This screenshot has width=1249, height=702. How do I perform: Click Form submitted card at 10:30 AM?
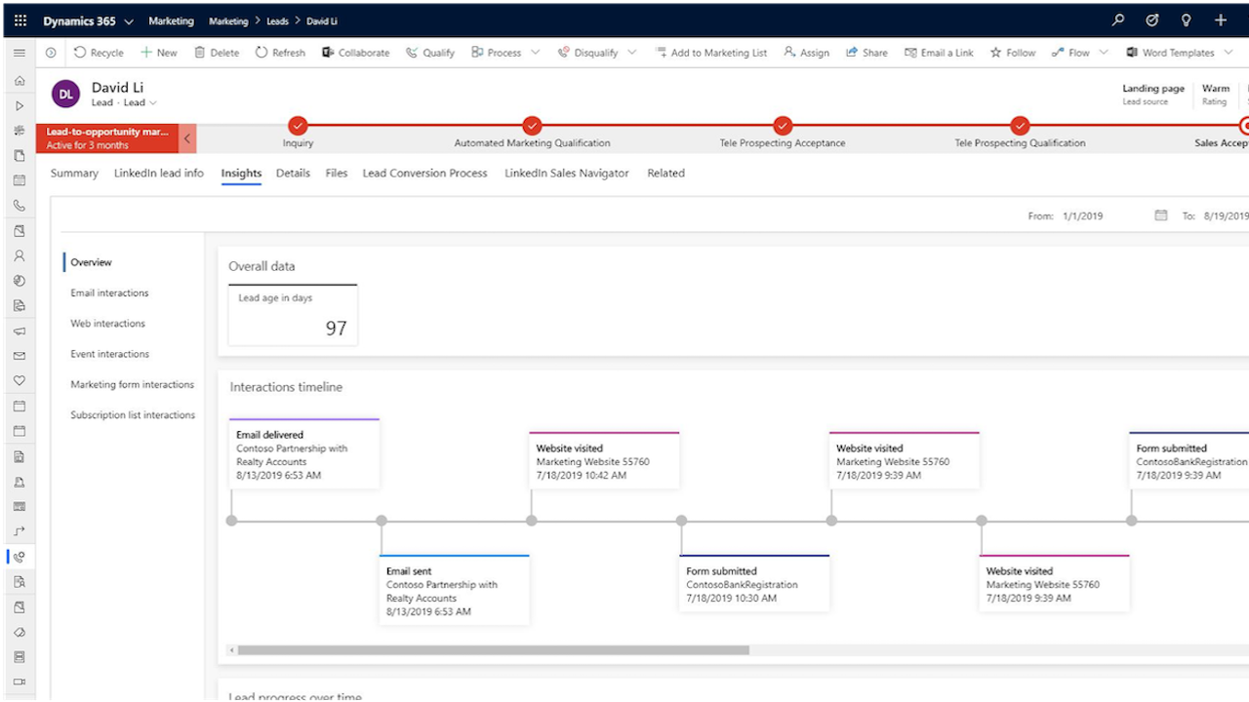point(755,583)
